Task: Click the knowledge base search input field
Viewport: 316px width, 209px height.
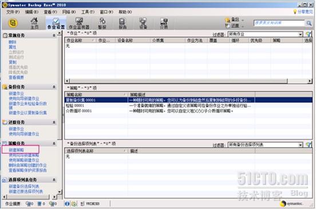Action: coord(279,23)
